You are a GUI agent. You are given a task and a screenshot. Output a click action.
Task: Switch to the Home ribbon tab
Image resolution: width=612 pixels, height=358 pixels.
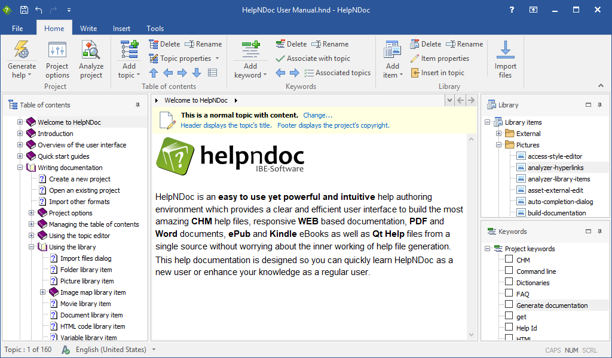(x=54, y=29)
